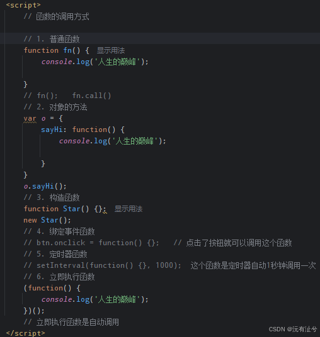
Task: Click the comment '// 1. 普通函数'
Action: pyautogui.click(x=52, y=39)
